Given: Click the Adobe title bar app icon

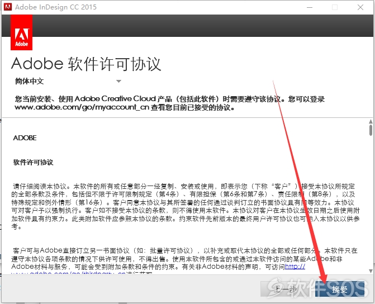Looking at the screenshot, I should [8, 7].
